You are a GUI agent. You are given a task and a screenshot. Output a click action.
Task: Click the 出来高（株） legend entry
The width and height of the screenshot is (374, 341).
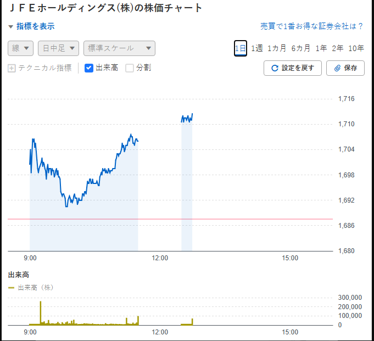coord(31,288)
